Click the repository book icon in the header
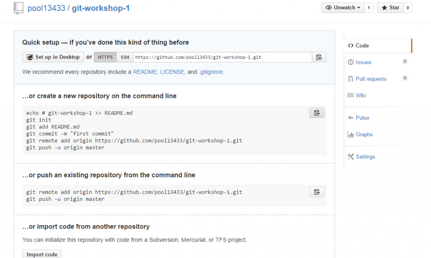431x258 pixels. pyautogui.click(x=19, y=8)
